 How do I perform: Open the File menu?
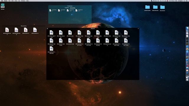[x=9, y=1]
